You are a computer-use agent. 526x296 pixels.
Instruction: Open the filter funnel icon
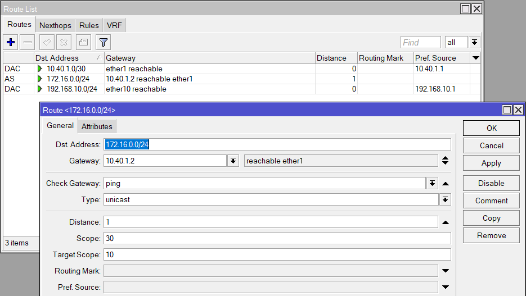click(104, 42)
